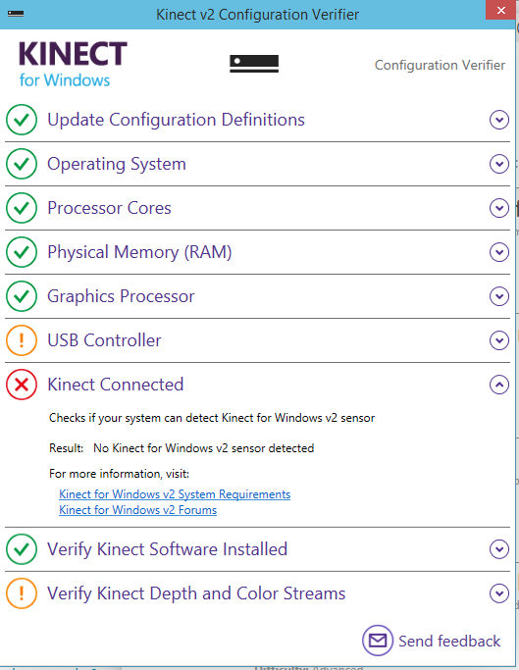Screen dimensions: 519x670
Task: Click the title bar Kinect system icon
Action: coord(16,14)
